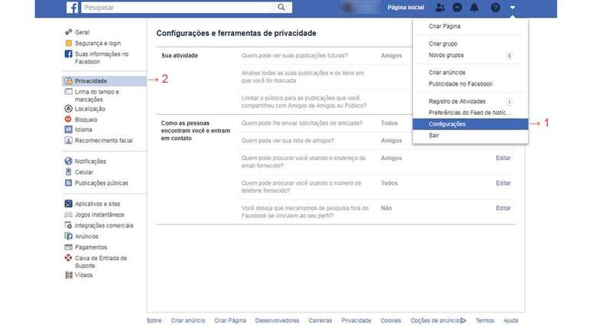Screen dimensions: 592x333
Task: Open Privacidade in the left sidebar
Action: point(91,80)
